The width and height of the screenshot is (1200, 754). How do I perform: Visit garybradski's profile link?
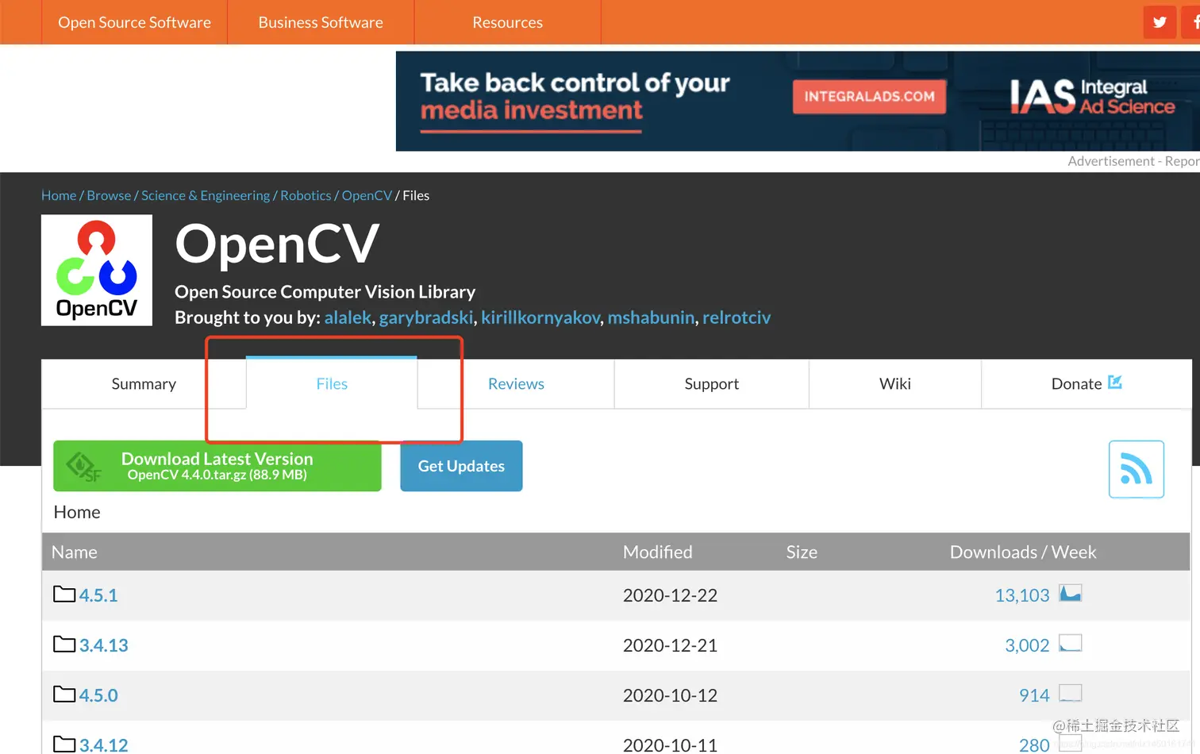426,317
